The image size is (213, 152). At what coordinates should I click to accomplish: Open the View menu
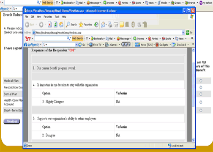pyautogui.click(x=39, y=17)
